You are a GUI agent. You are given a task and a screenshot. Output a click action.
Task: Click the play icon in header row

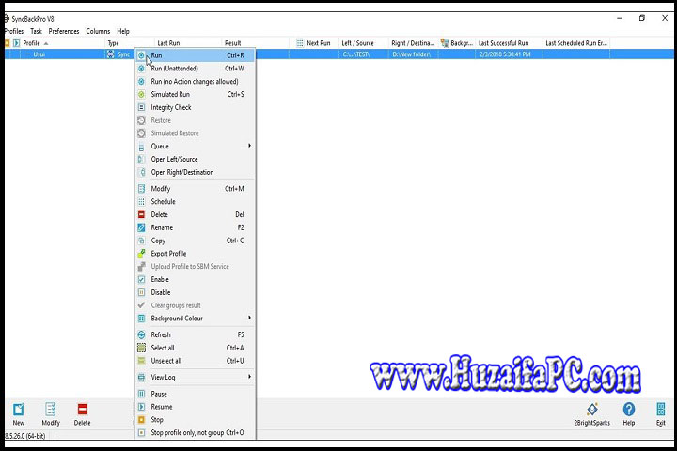coord(16,43)
